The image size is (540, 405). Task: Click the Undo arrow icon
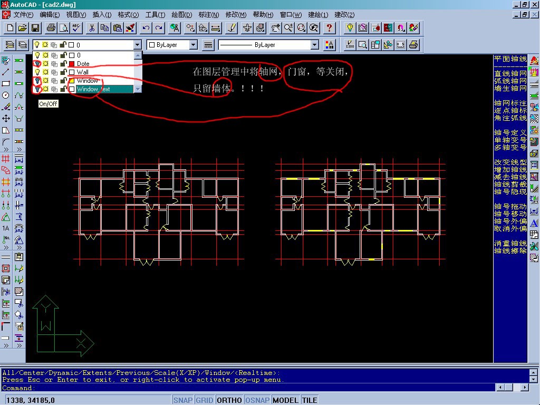click(x=146, y=28)
